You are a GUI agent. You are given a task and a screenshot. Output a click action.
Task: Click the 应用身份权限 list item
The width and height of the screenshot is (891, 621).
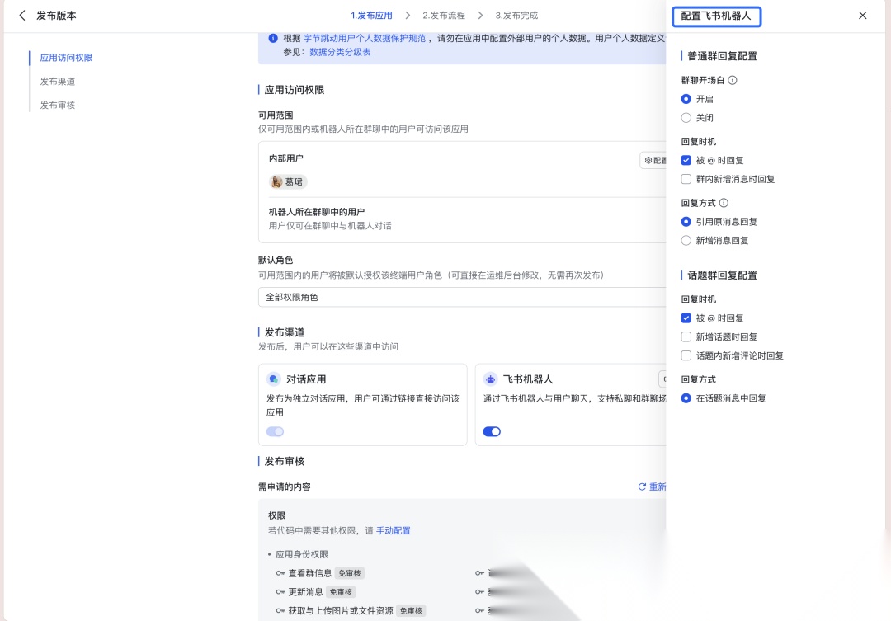tap(302, 554)
